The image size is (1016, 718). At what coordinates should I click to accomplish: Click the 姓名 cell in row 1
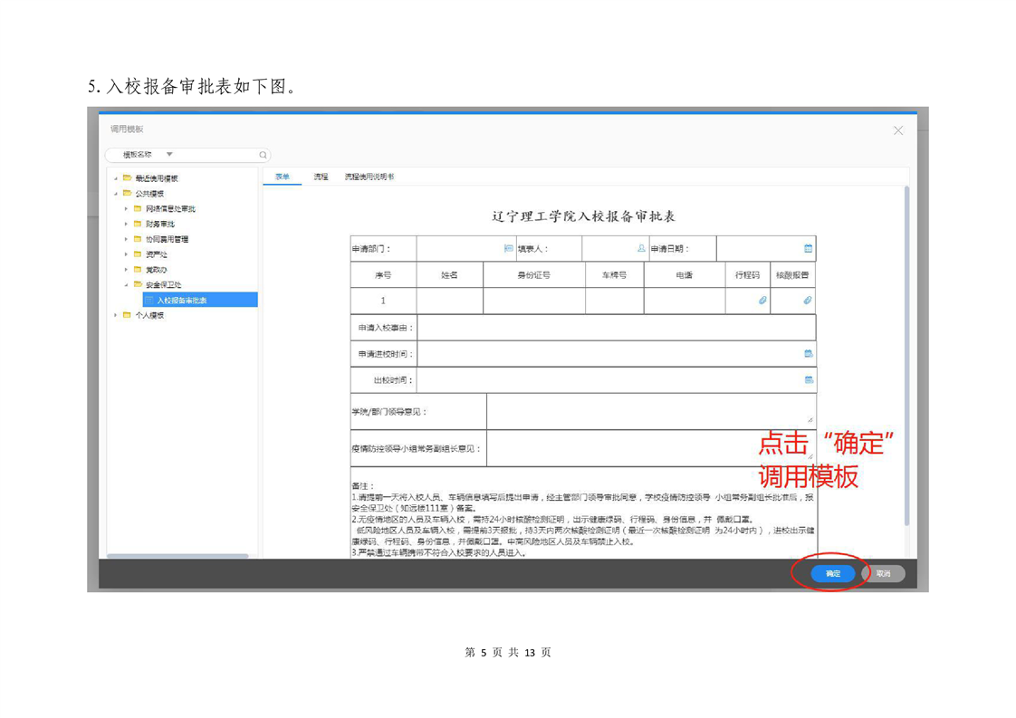click(x=450, y=301)
